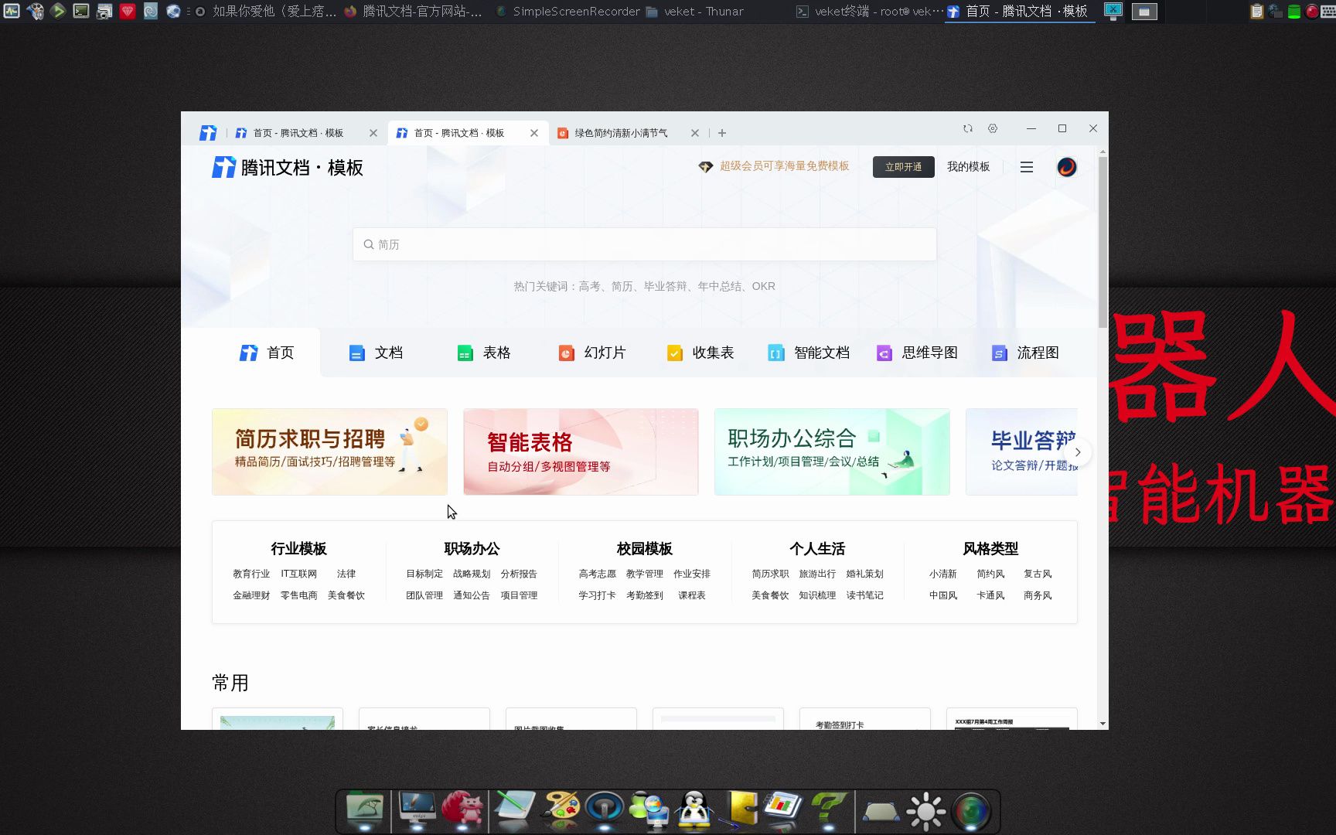Open 目标制定 under 职场办公
Image resolution: width=1336 pixels, height=835 pixels.
424,574
